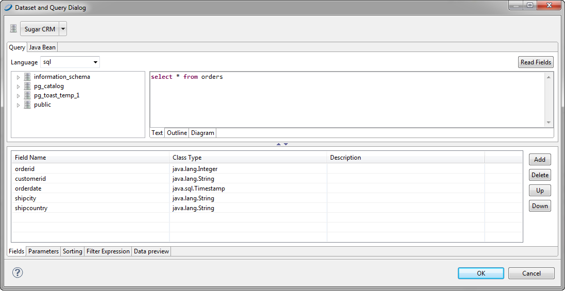Select the orderdate field row
Image resolution: width=565 pixels, height=291 pixels.
267,188
